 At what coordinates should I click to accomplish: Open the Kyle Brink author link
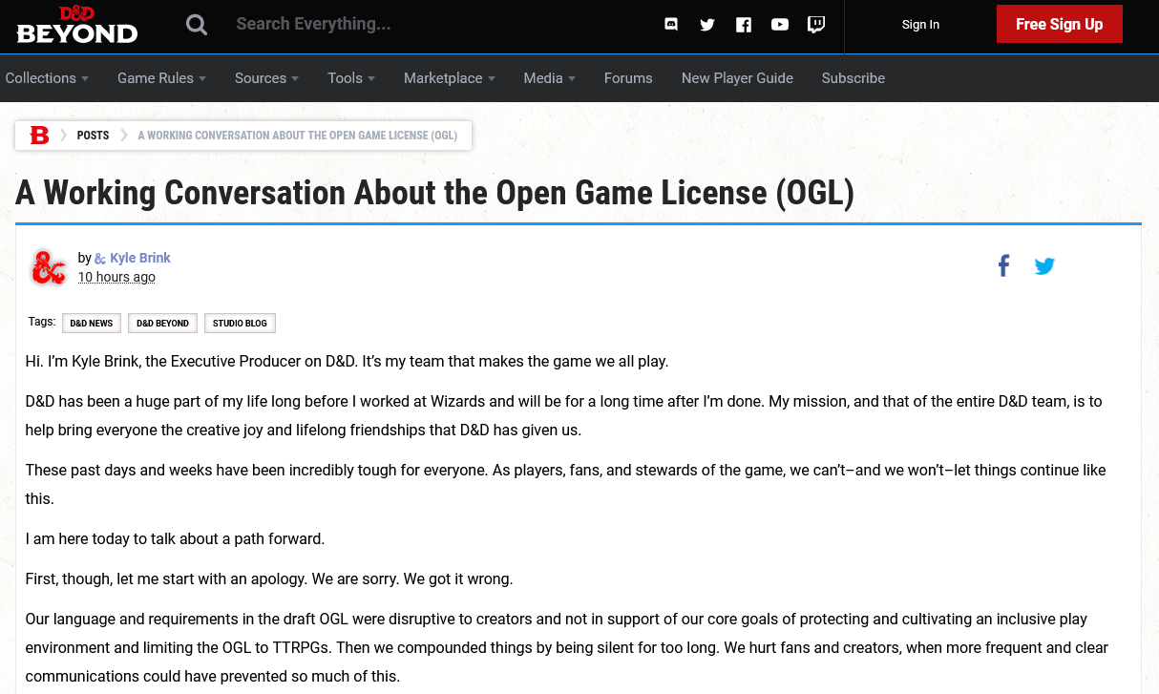140,258
